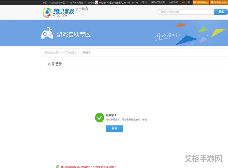The height and width of the screenshot is (168, 228).
Task: Click the 腾讯客服 KF.QQ.COM logo text
Action: 63,13
